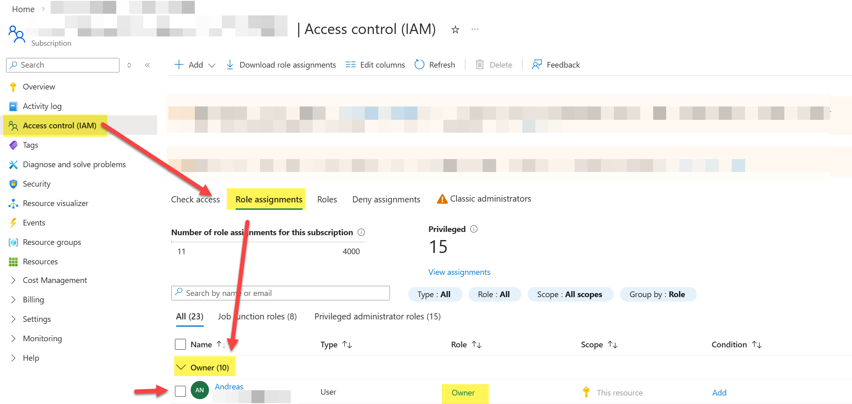Select the All (23) tab
The width and height of the screenshot is (852, 404).
[190, 317]
